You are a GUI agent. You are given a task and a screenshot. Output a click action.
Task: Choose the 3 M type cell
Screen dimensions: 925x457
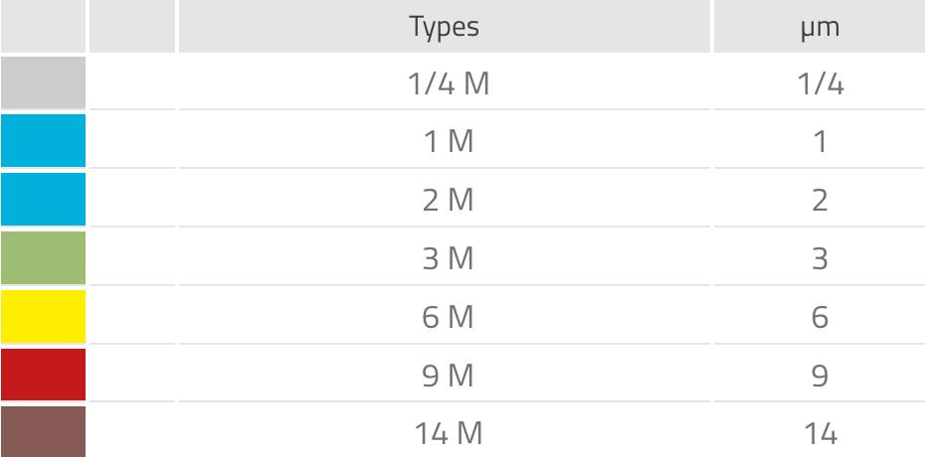(x=448, y=259)
